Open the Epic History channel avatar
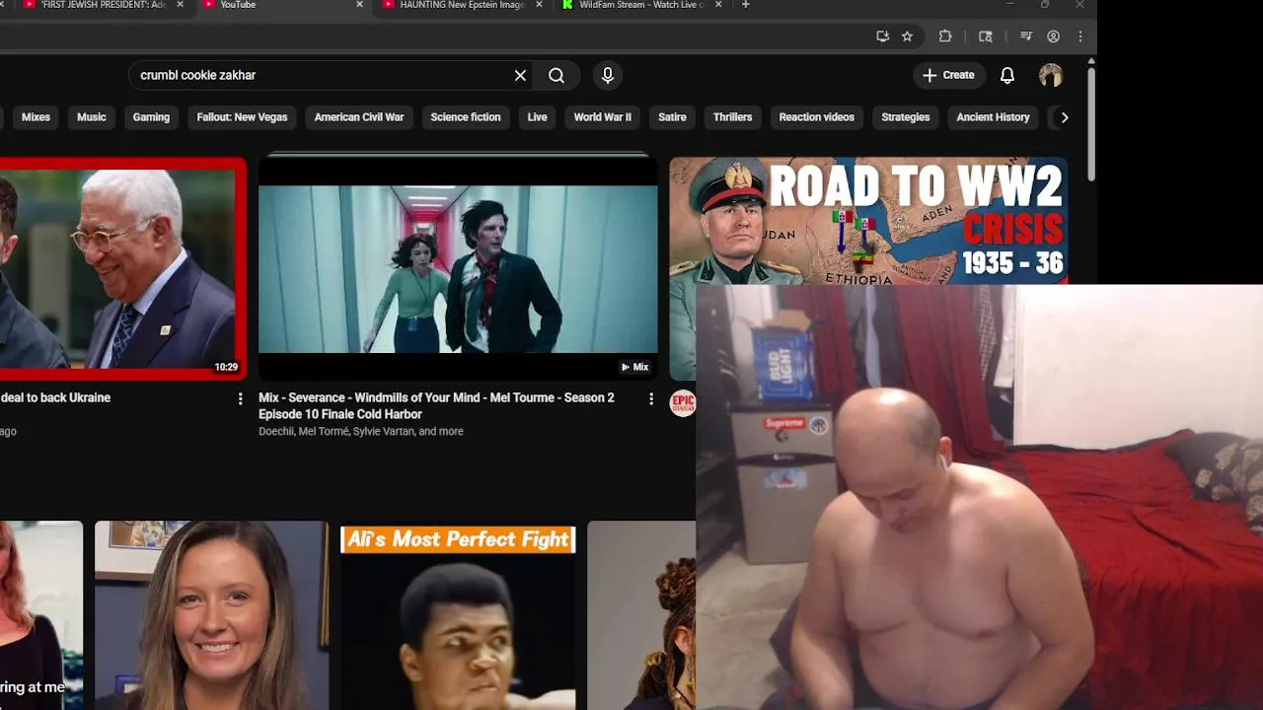 [682, 403]
